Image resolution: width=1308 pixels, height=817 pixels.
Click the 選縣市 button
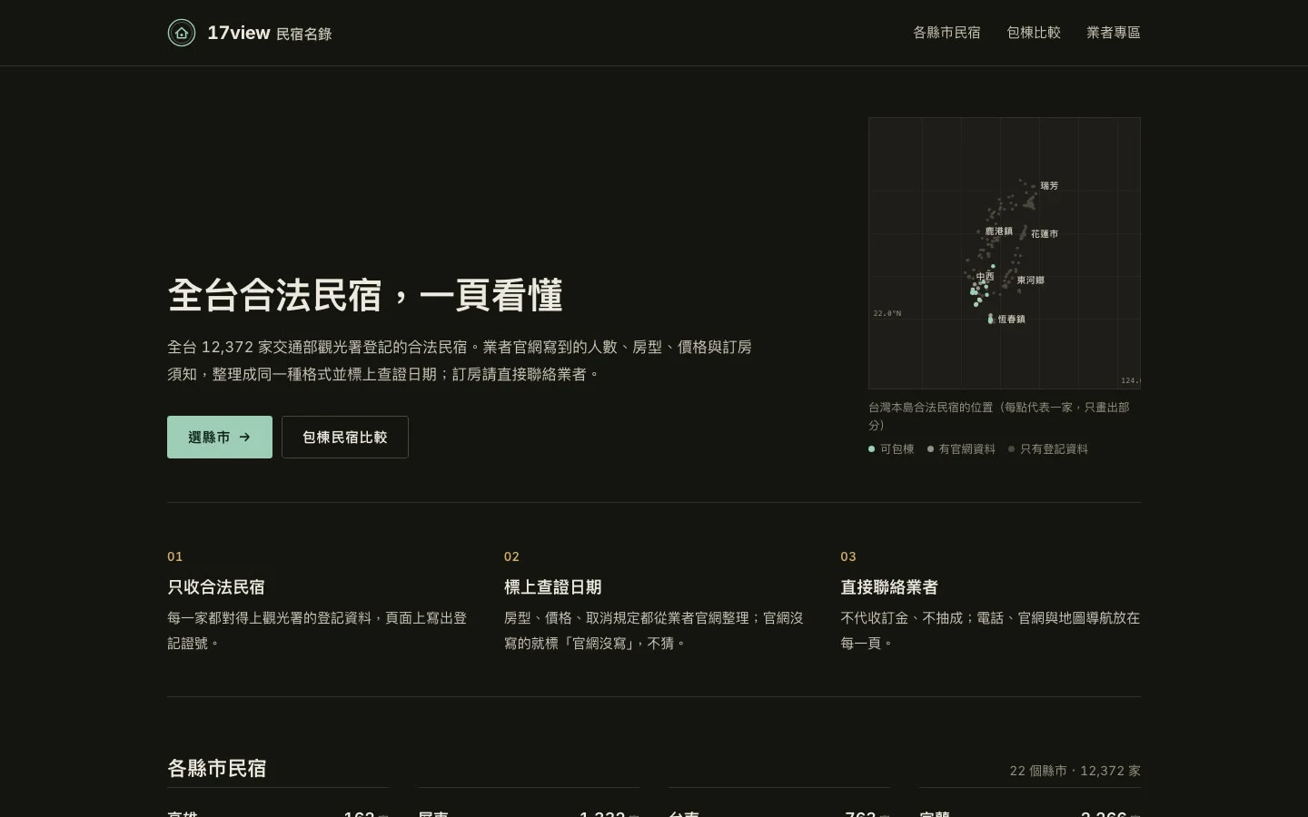click(220, 437)
